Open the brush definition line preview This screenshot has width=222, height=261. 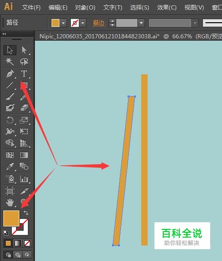click(x=213, y=23)
